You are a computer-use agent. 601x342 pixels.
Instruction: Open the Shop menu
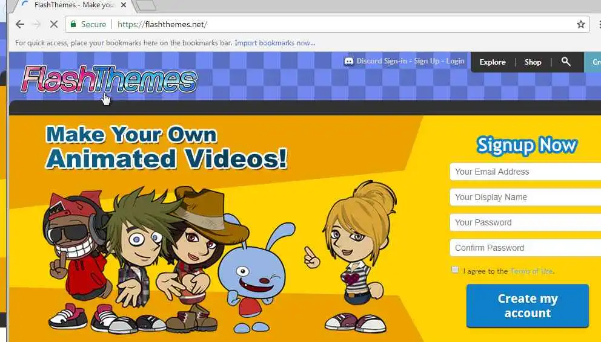point(533,62)
